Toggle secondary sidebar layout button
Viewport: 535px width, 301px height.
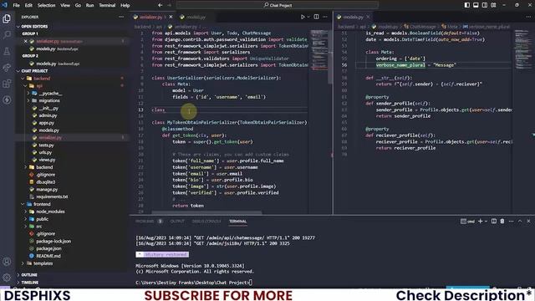point(485,5)
